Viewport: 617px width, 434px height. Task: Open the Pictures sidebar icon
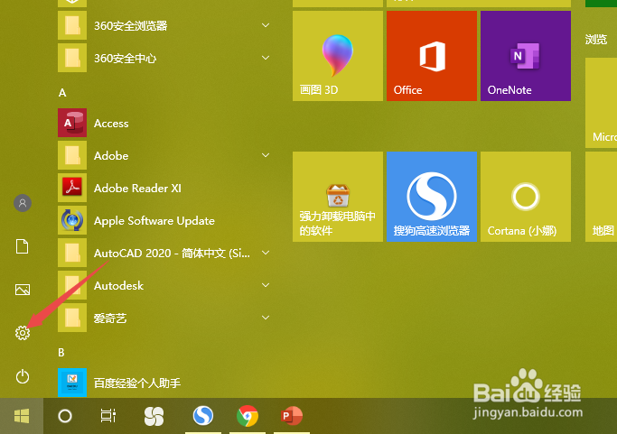(x=23, y=290)
